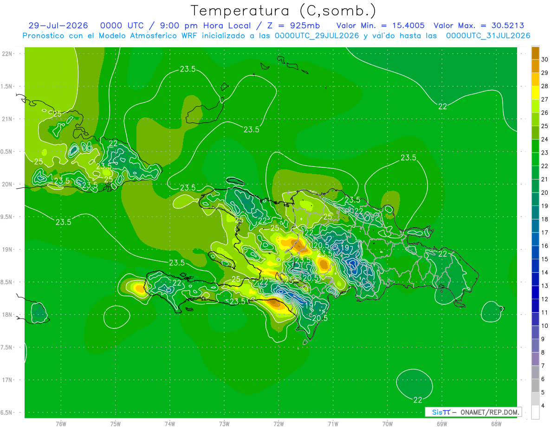Click the '21N' latitude axis label
This screenshot has height=430, width=557.
(x=7, y=119)
